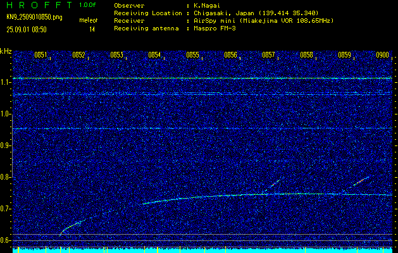The image size is (398, 253).
Task: Click the 0900 time axis label
Action: click(x=383, y=55)
